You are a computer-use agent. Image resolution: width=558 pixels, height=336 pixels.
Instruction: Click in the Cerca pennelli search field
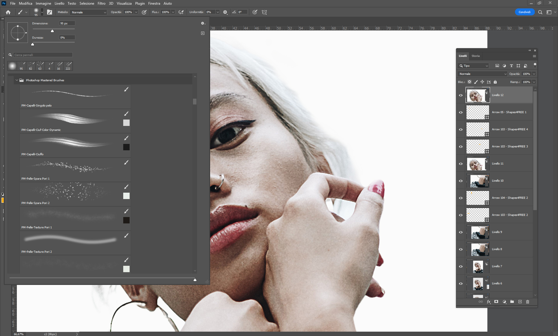point(43,55)
